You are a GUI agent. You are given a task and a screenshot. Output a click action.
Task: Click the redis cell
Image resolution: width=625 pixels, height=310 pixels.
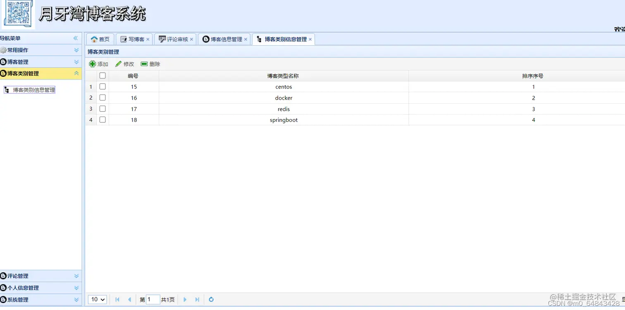pos(284,109)
